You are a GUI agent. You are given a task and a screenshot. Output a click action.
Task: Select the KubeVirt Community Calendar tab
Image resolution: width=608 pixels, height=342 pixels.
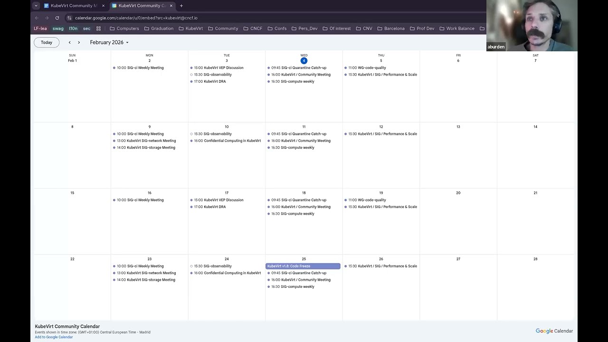click(x=142, y=6)
